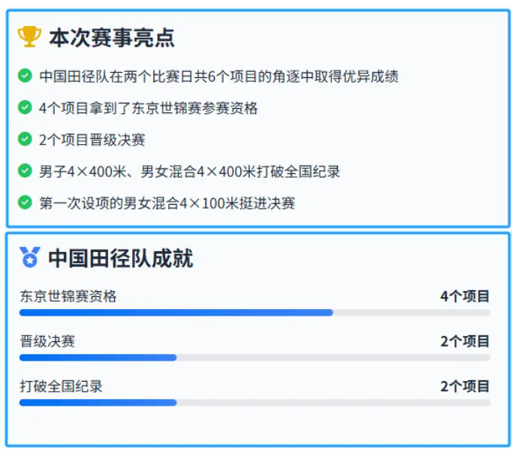Click the 打破全国纪录 progress bar

255,403
